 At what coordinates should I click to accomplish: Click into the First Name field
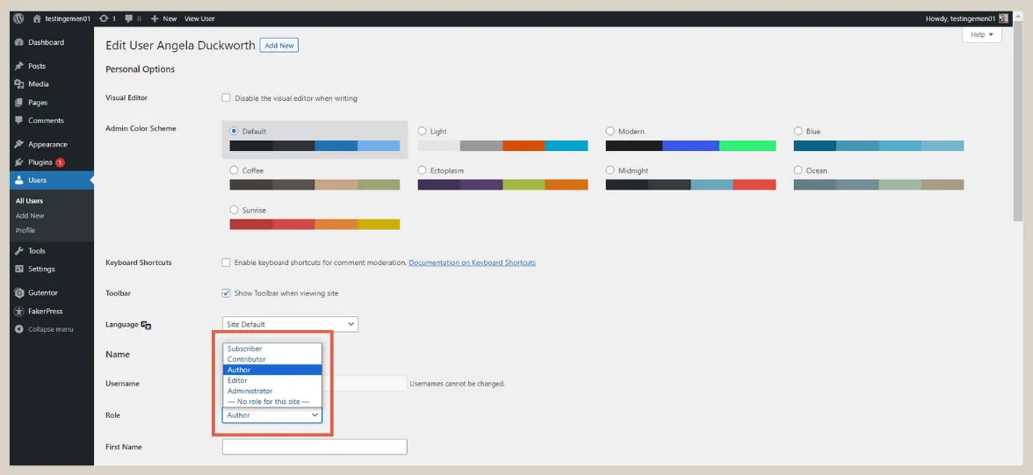(x=314, y=447)
